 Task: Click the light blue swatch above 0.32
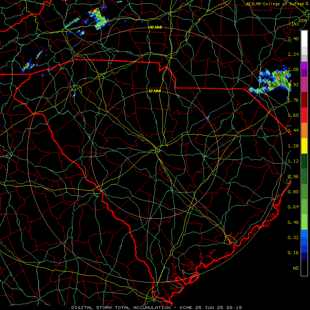click(x=304, y=234)
